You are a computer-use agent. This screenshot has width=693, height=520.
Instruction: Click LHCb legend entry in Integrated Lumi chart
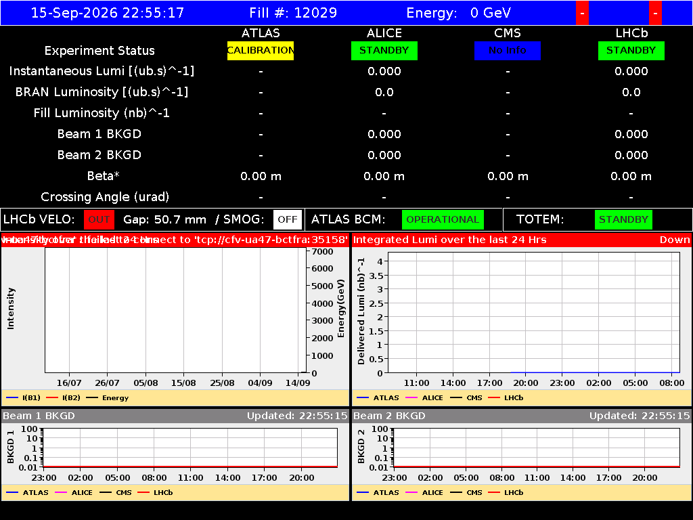click(506, 397)
